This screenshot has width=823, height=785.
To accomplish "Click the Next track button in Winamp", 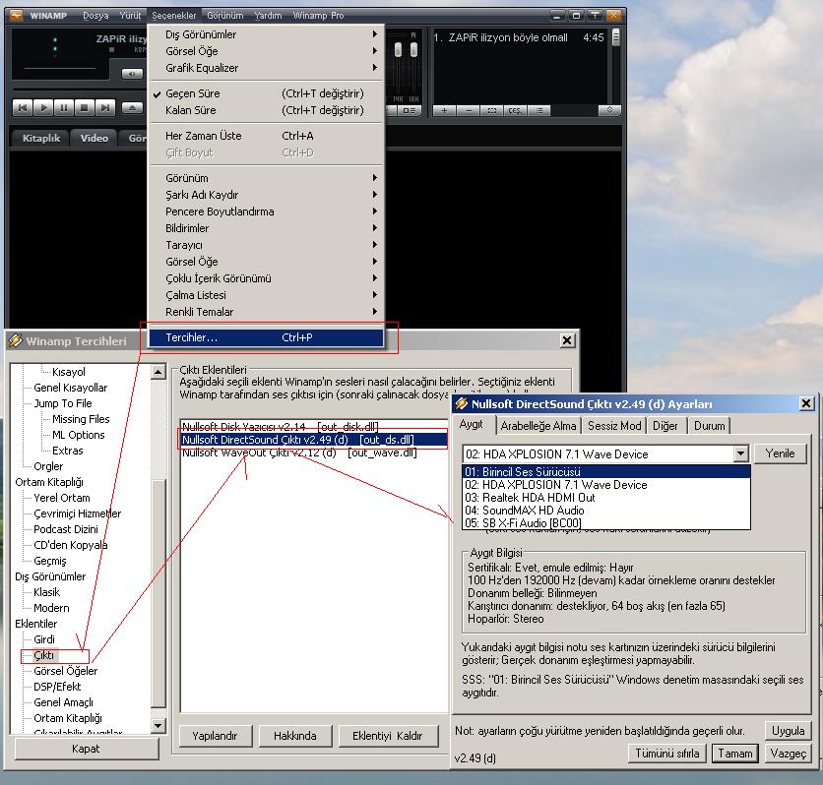I will (105, 108).
